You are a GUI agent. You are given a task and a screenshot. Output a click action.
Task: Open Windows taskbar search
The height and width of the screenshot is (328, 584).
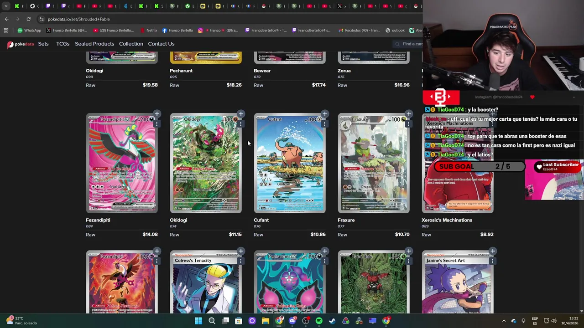(x=212, y=321)
